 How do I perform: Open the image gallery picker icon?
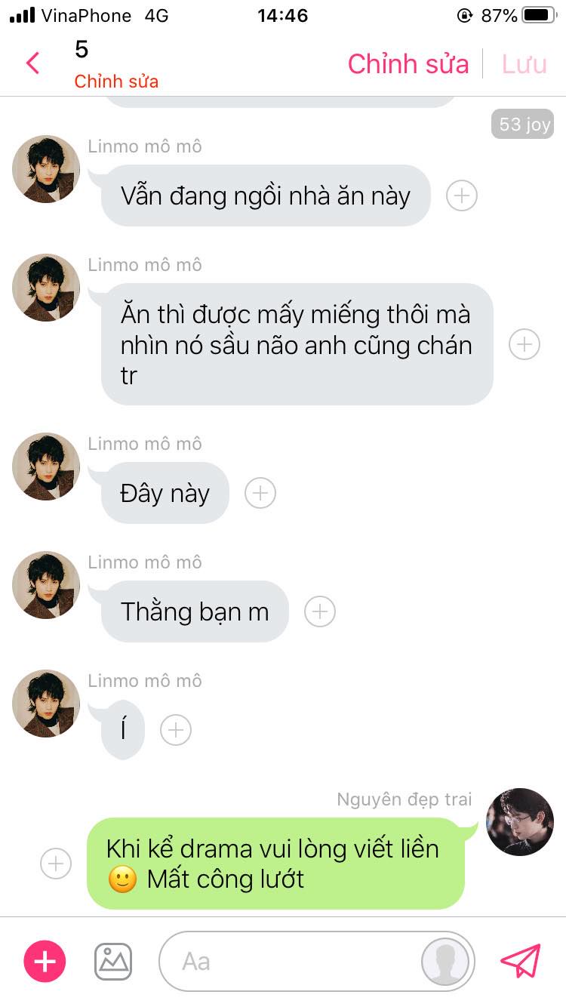click(x=113, y=961)
